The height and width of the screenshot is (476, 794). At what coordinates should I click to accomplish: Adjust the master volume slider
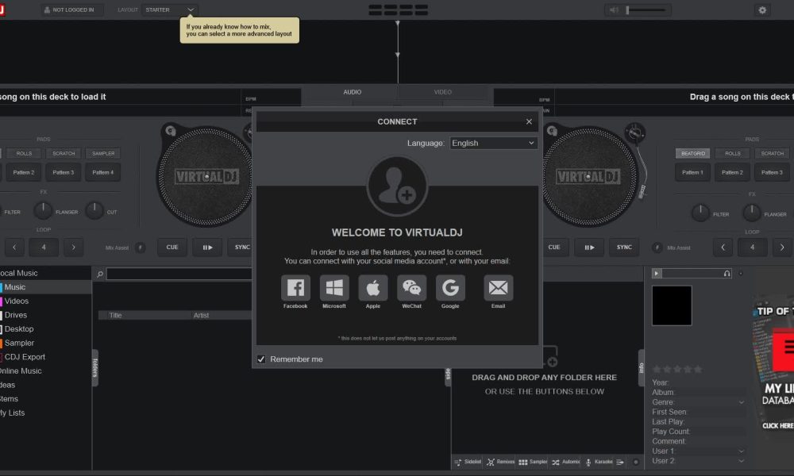[x=646, y=10]
